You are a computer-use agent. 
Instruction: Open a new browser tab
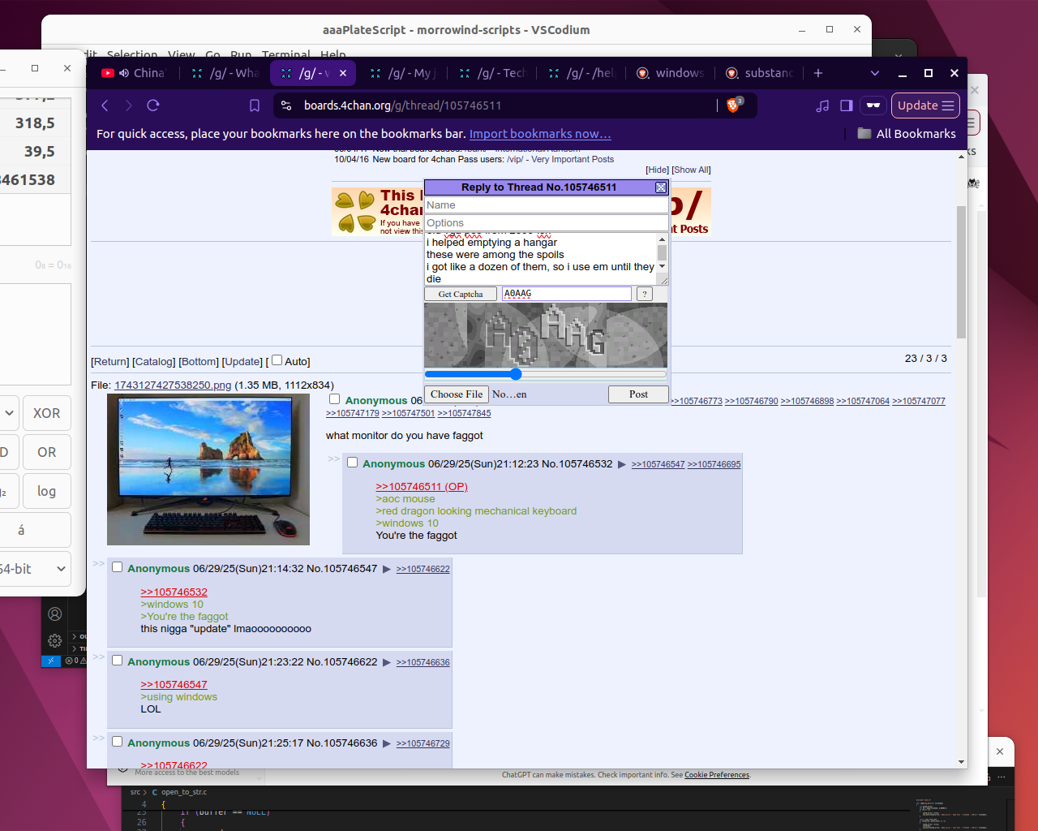[818, 73]
